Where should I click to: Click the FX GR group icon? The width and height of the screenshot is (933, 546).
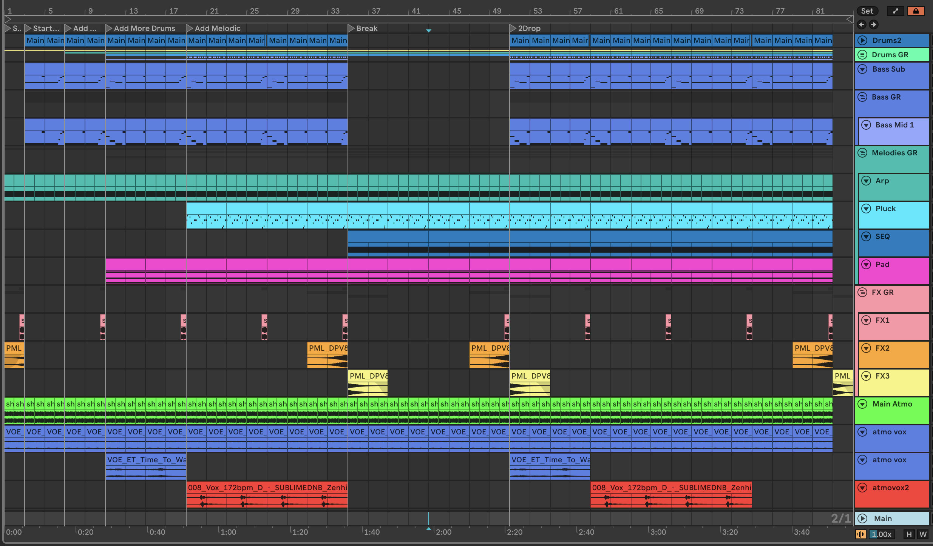tap(862, 292)
